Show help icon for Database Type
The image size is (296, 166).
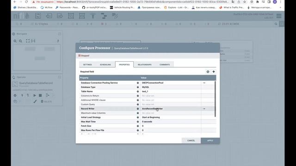138,87
